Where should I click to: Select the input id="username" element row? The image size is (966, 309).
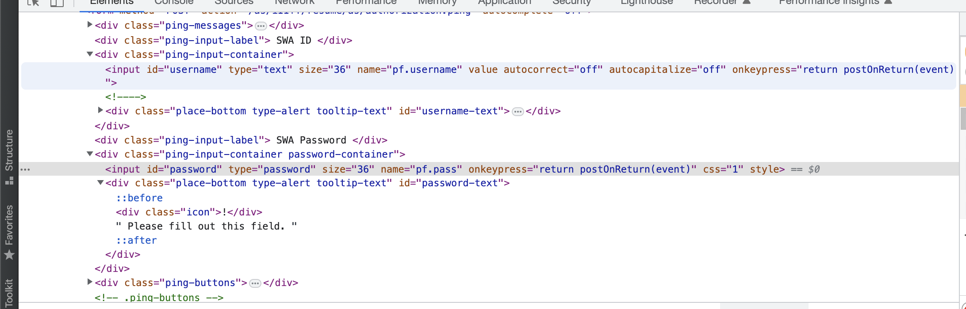[488, 76]
